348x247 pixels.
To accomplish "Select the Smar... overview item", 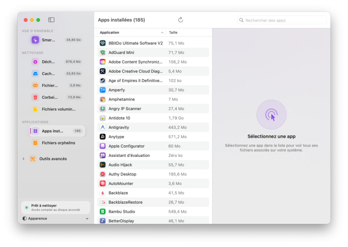I will (x=57, y=40).
